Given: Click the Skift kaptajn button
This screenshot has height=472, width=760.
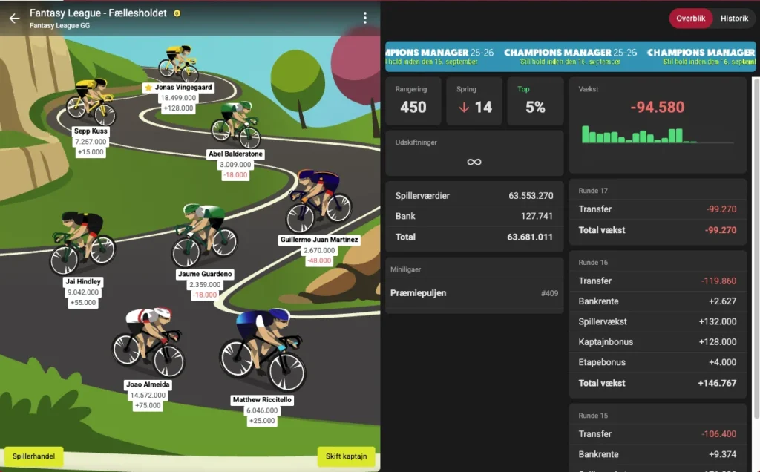Looking at the screenshot, I should (346, 456).
